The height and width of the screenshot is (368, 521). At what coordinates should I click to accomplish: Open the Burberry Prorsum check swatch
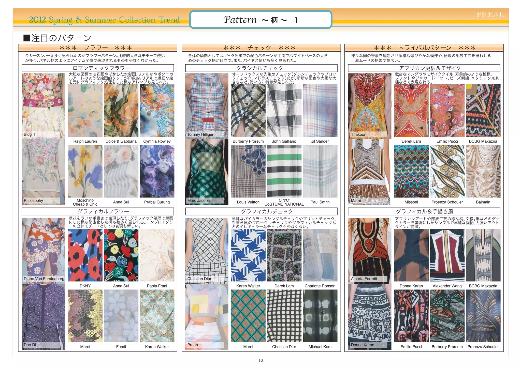pos(248,111)
